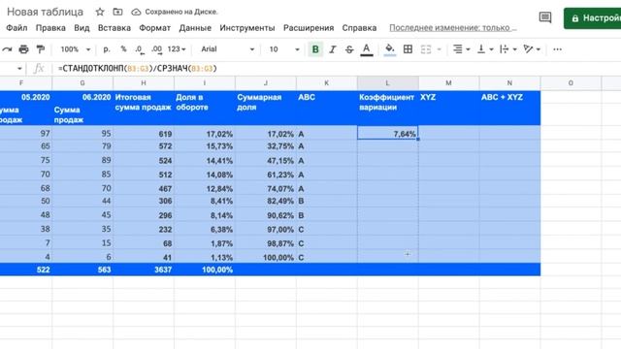Open the Файл menu
The width and height of the screenshot is (621, 349).
pyautogui.click(x=16, y=28)
